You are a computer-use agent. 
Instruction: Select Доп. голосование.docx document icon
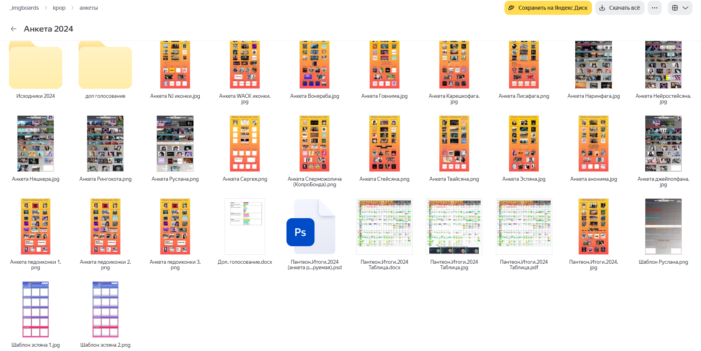coord(245,226)
